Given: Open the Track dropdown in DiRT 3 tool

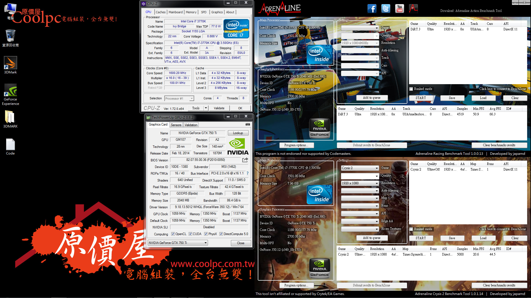Looking at the screenshot, I should point(360,58).
